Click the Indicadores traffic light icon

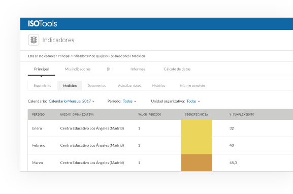point(34,40)
